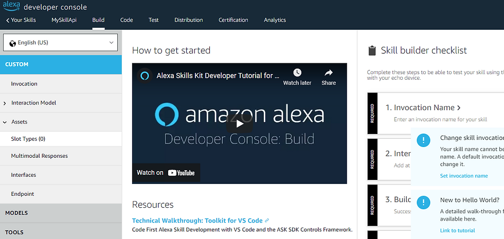Click 'Enter an invocation name for your skill' text
Viewport: 504px width, 239px height.
click(x=441, y=119)
